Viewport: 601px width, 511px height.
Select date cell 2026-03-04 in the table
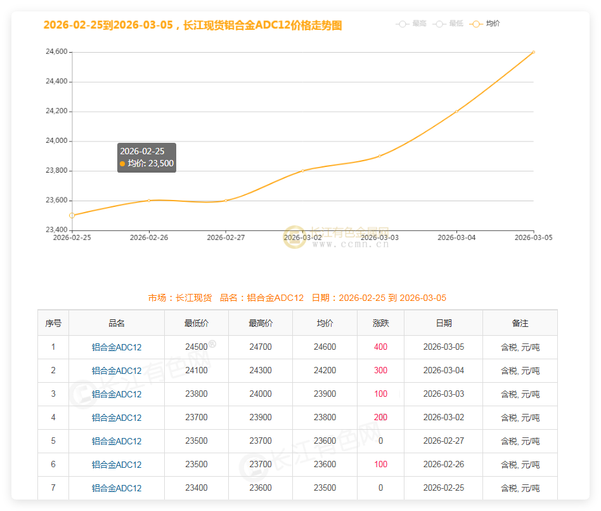pos(444,370)
